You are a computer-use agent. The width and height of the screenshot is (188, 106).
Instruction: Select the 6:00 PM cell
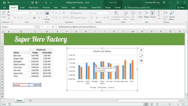click(x=35, y=85)
